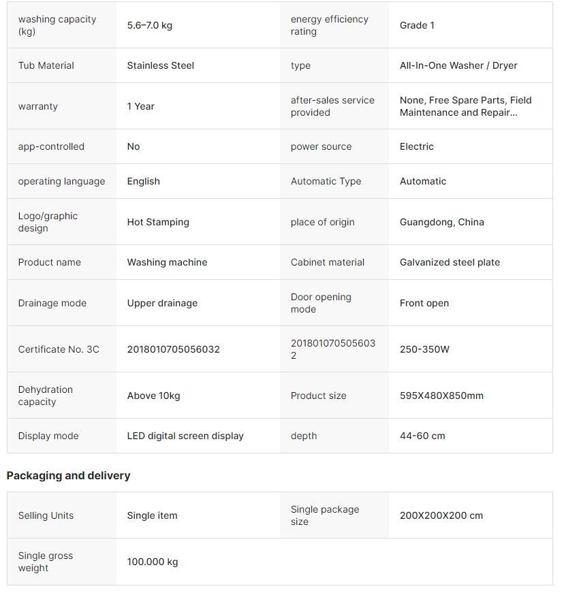
Task: Click the "250-350W" value cell
Action: [x=424, y=349]
